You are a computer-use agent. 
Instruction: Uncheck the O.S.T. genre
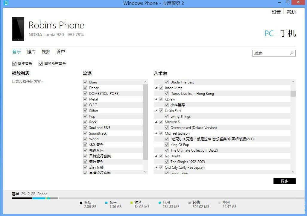click(85, 105)
